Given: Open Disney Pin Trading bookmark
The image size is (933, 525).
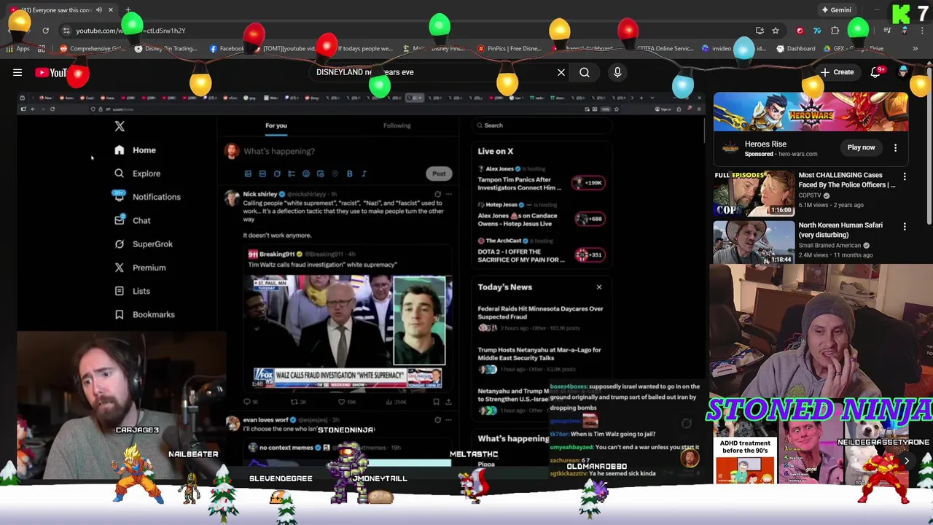Looking at the screenshot, I should pos(165,49).
